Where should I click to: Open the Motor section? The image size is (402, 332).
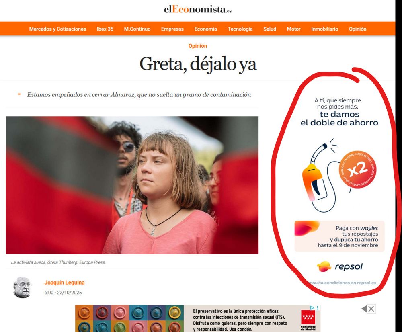[293, 29]
